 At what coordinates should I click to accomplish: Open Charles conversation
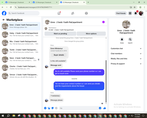coord(21,68)
